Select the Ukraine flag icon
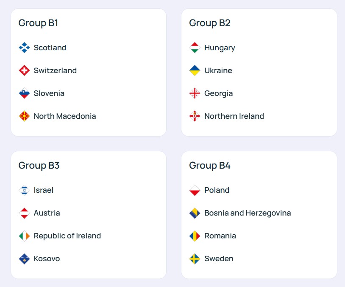This screenshot has width=345, height=287. pos(195,71)
